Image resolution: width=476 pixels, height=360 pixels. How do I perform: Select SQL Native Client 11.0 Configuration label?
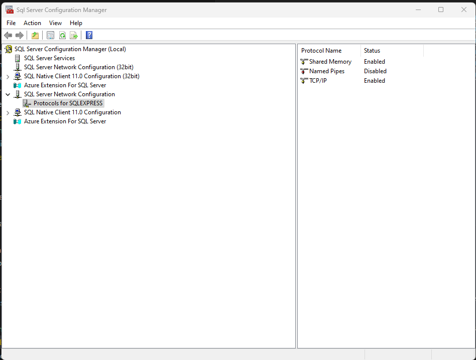click(x=72, y=112)
